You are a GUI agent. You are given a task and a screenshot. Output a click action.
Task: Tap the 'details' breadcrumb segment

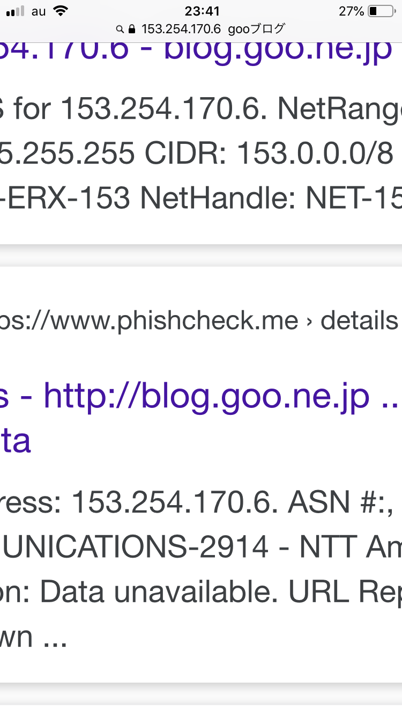359,320
